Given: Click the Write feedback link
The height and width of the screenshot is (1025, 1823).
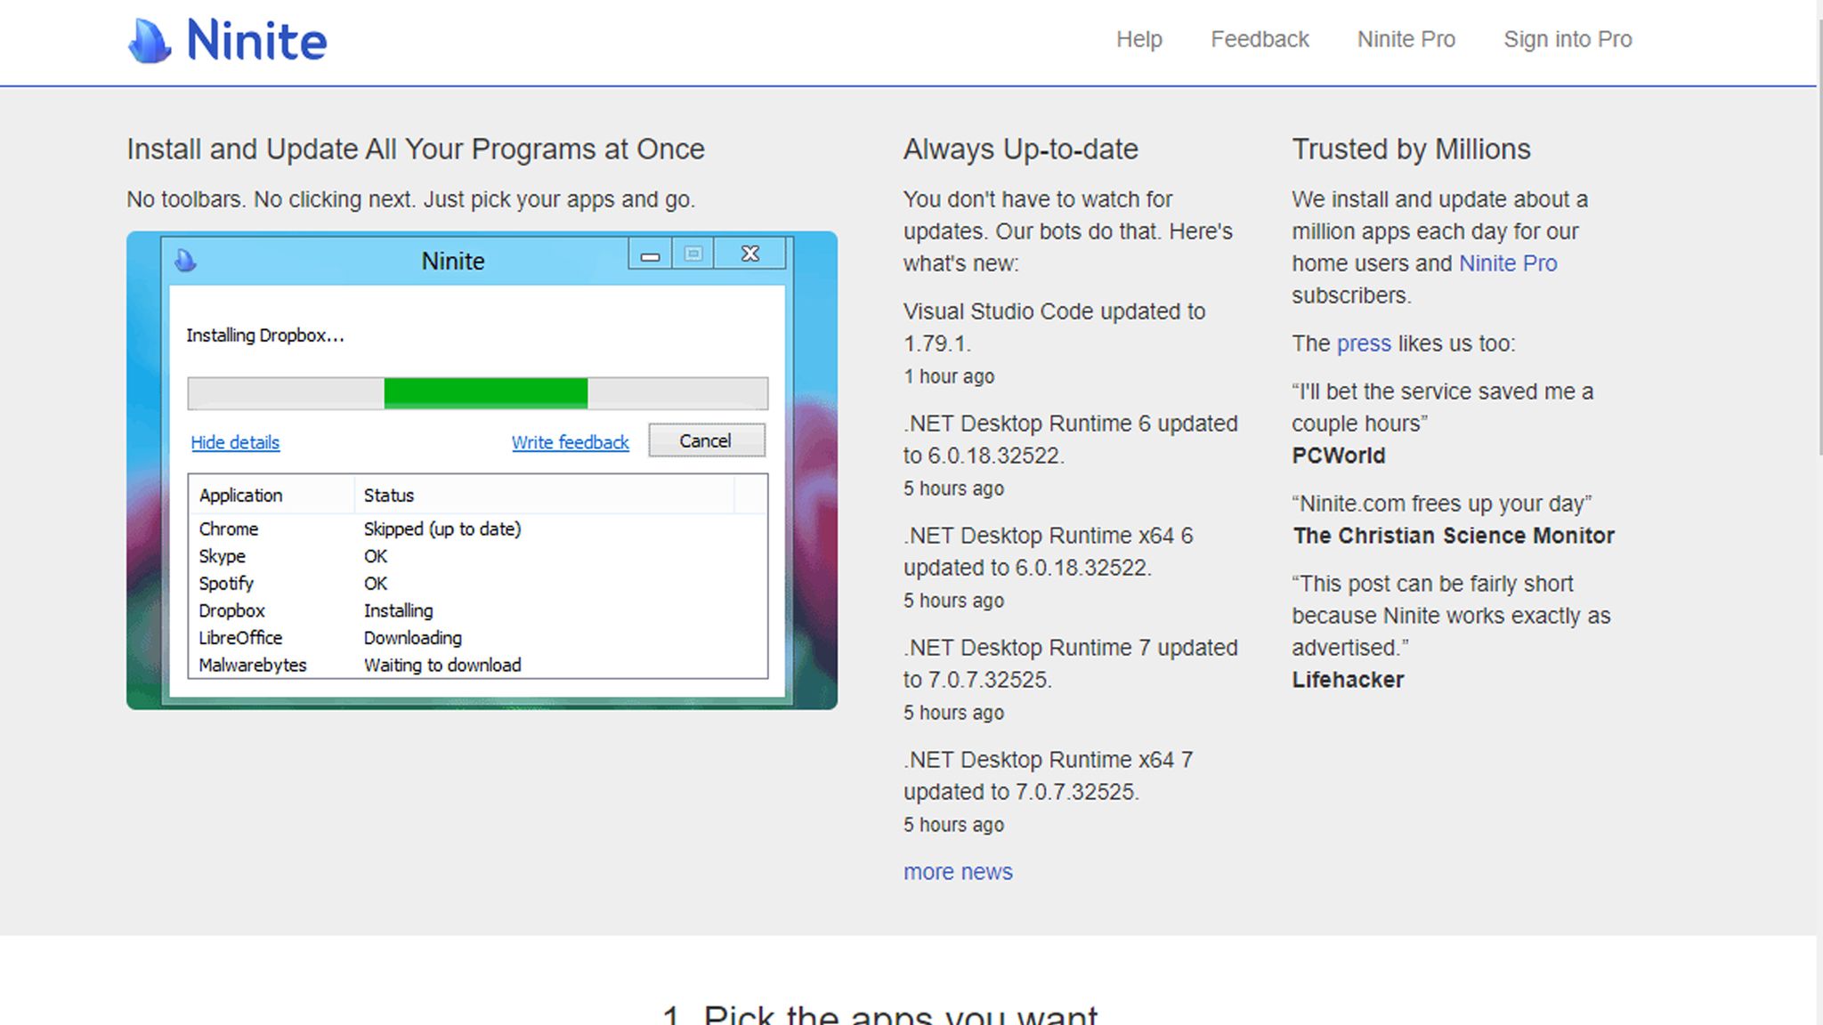Looking at the screenshot, I should (x=570, y=442).
